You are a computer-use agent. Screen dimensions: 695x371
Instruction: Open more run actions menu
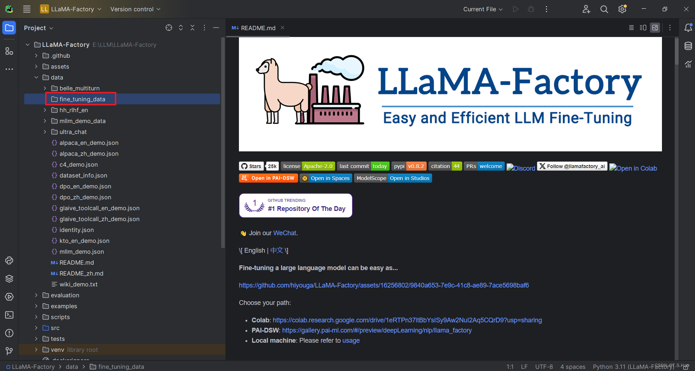point(546,9)
